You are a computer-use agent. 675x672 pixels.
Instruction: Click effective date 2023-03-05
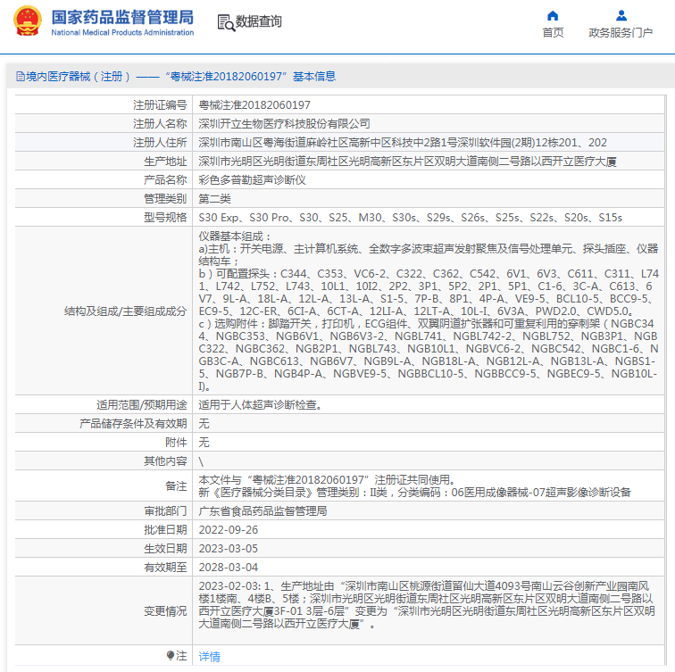coord(229,549)
